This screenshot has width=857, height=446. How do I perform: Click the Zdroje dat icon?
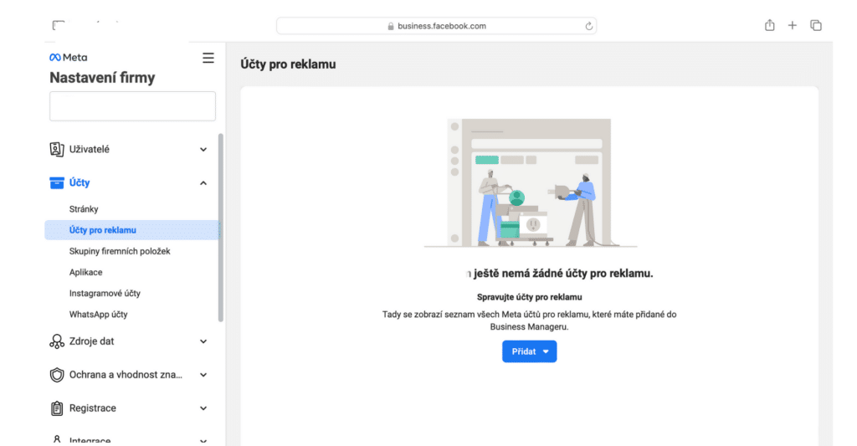pos(57,341)
